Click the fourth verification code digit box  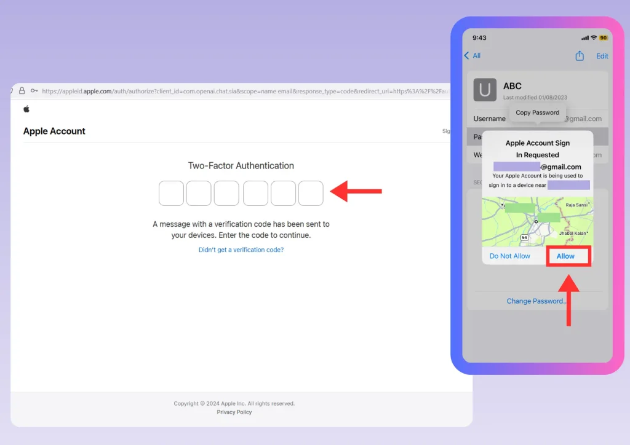255,193
